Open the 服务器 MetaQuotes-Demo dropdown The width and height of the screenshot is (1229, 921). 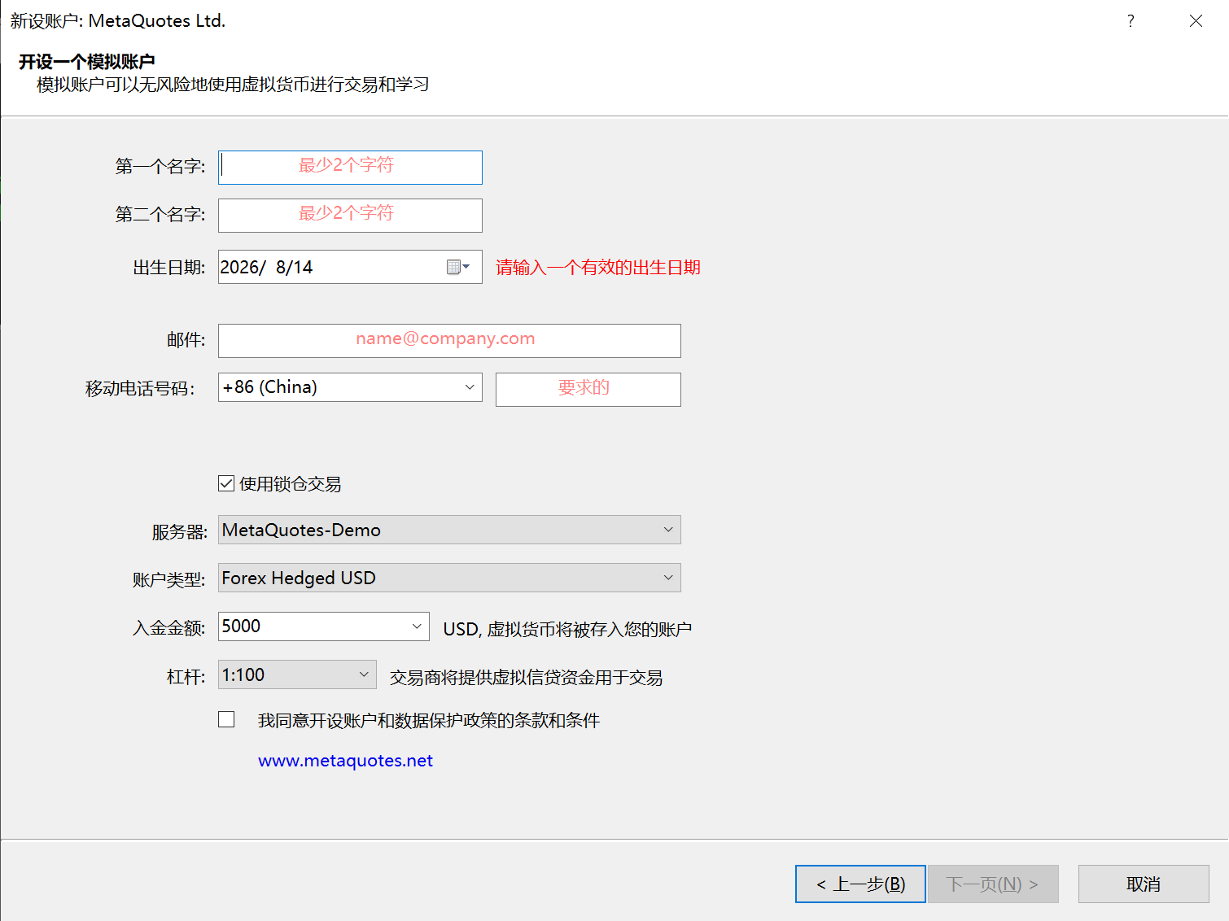449,530
